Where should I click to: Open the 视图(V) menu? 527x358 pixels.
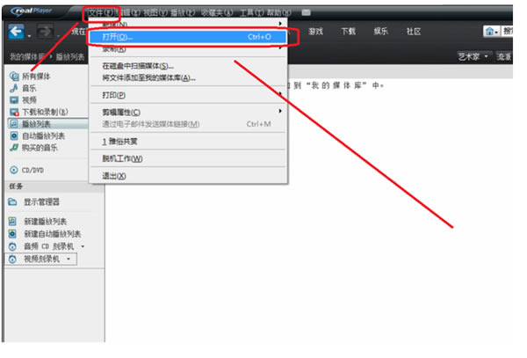[155, 13]
